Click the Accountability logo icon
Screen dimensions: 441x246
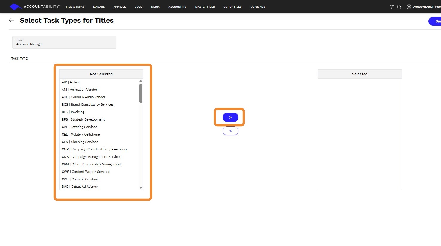click(x=16, y=7)
